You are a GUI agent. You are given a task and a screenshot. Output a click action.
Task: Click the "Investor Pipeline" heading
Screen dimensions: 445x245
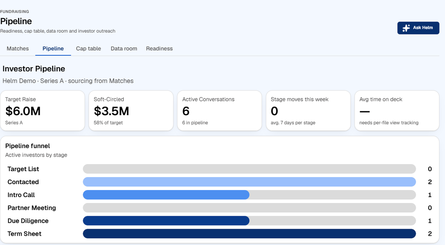pyautogui.click(x=34, y=69)
